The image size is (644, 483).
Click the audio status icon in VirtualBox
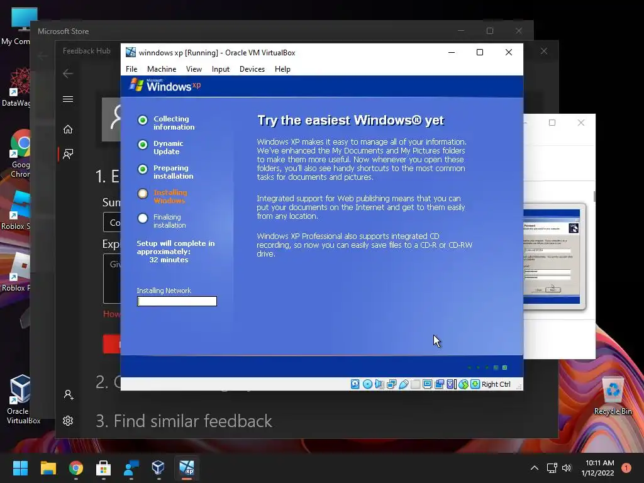click(x=379, y=384)
